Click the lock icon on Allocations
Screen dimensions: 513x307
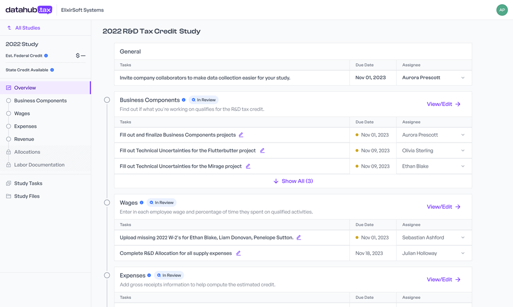tap(8, 152)
